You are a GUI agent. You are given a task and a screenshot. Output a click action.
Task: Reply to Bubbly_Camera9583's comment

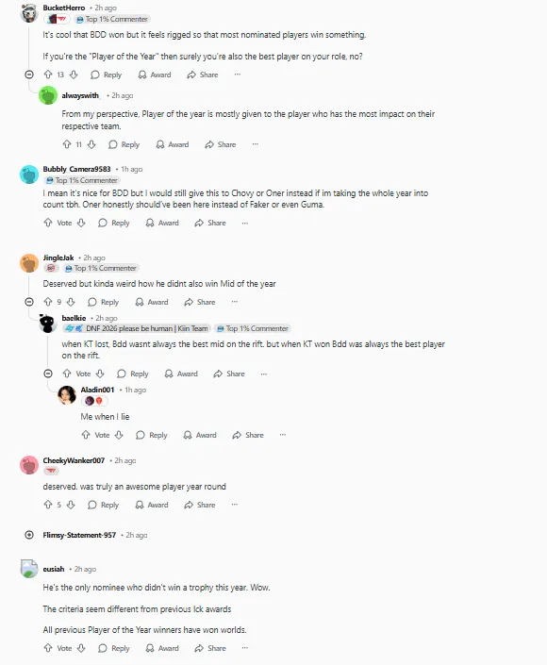click(114, 223)
